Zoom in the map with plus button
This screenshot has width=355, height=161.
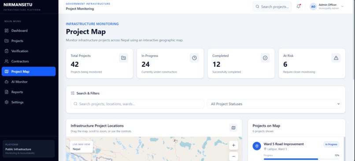click(x=233, y=146)
